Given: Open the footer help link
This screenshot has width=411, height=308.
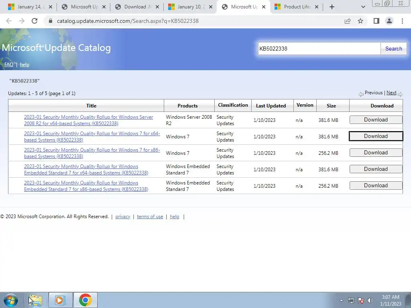Looking at the screenshot, I should [x=175, y=217].
